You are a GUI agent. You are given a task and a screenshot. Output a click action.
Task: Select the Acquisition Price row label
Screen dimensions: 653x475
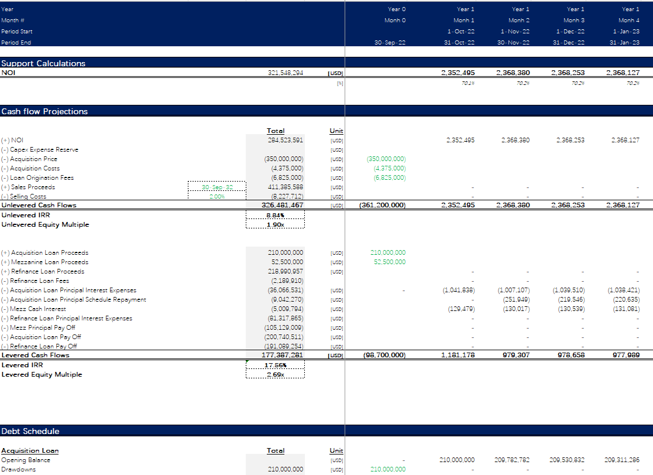(x=33, y=159)
